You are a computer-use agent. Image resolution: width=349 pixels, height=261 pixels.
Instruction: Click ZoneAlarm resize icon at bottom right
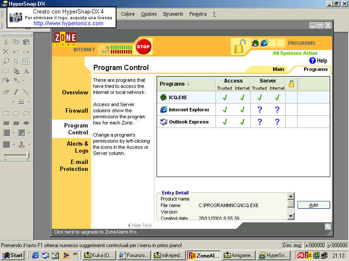328,227
